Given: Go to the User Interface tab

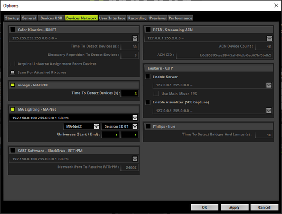Looking at the screenshot, I should tap(112, 18).
